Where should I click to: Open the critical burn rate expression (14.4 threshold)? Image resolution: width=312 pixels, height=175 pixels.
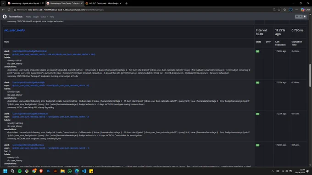(x=54, y=54)
